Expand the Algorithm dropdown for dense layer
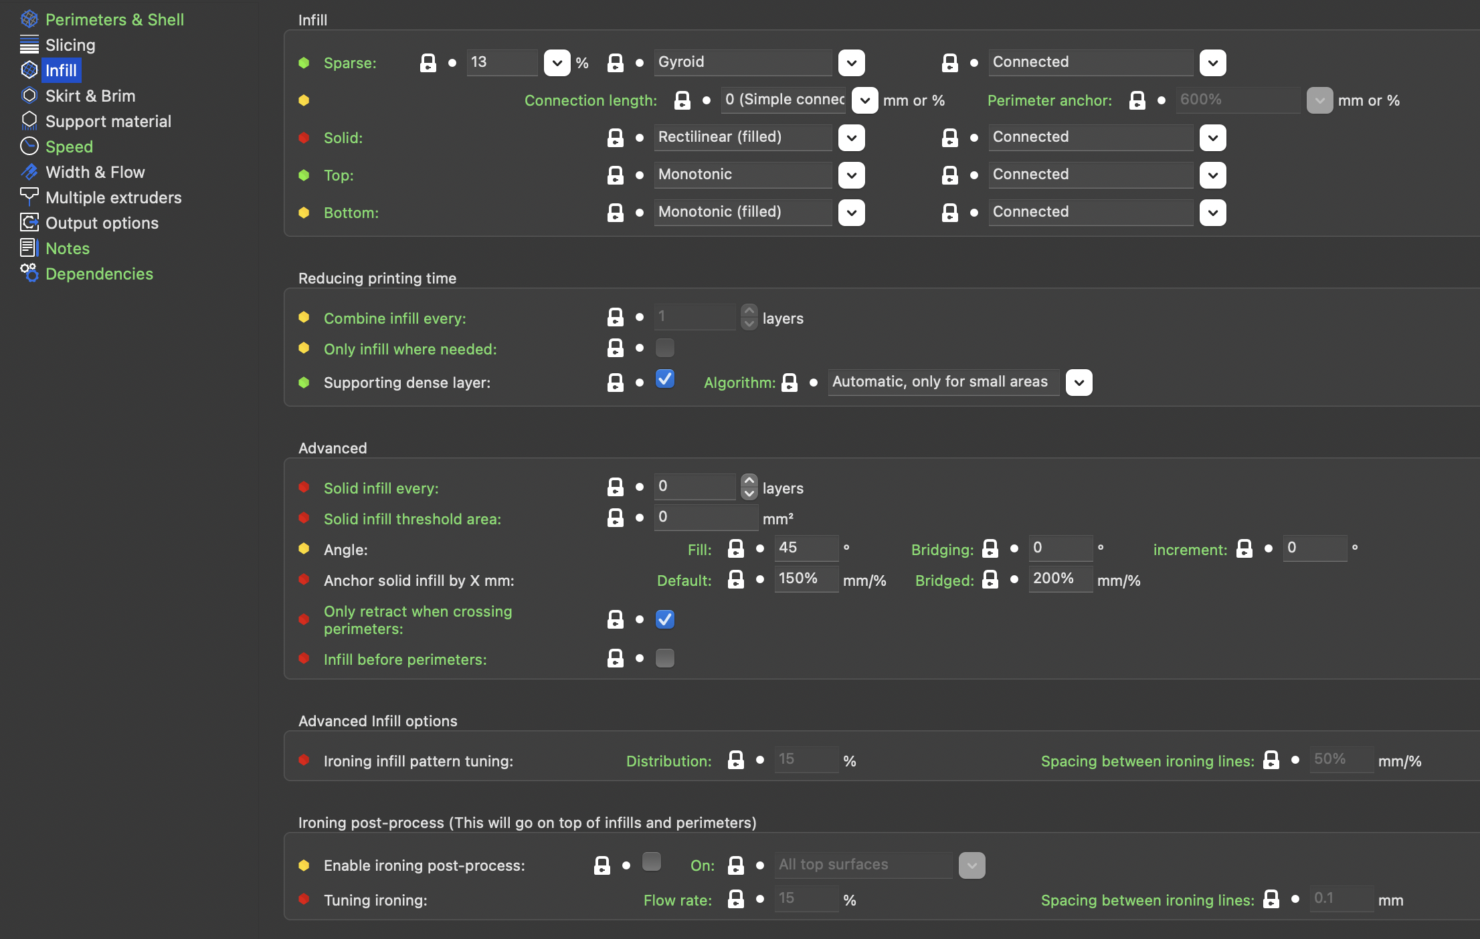 coord(1079,383)
